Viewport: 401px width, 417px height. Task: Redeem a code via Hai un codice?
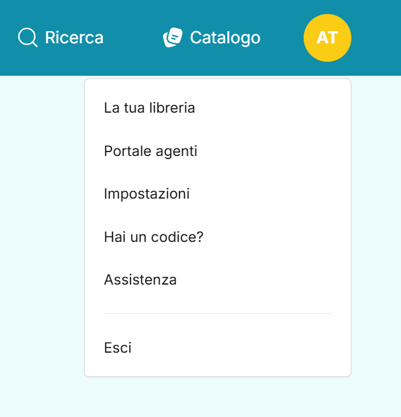[153, 237]
